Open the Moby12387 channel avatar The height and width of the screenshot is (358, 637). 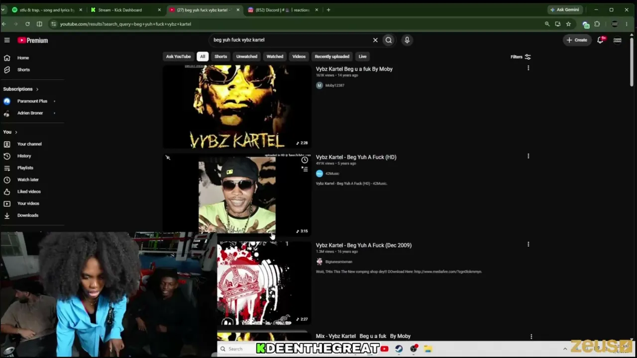pyautogui.click(x=319, y=86)
